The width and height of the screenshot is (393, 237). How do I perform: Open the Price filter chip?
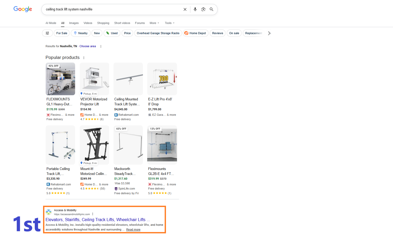point(127,33)
